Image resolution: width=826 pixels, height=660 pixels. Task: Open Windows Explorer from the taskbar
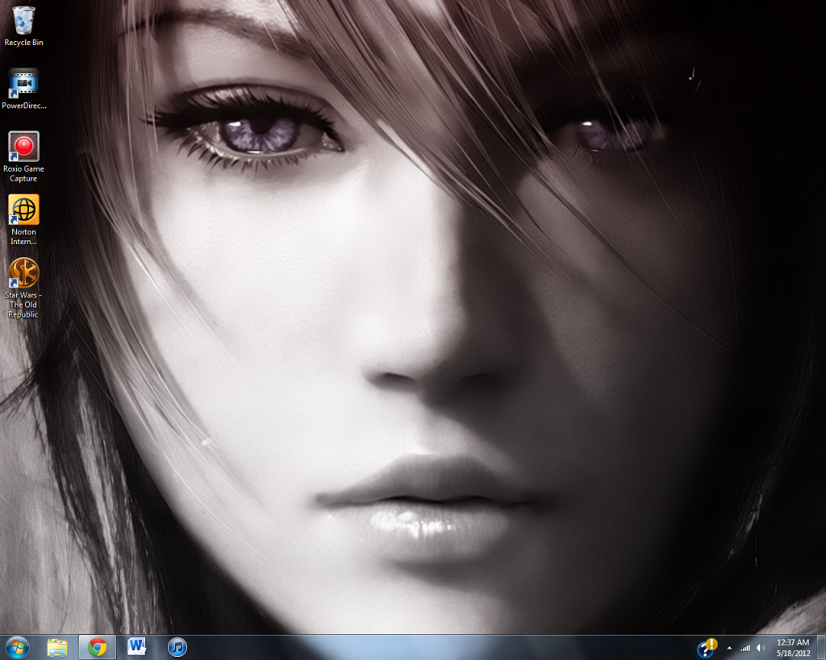pos(57,647)
